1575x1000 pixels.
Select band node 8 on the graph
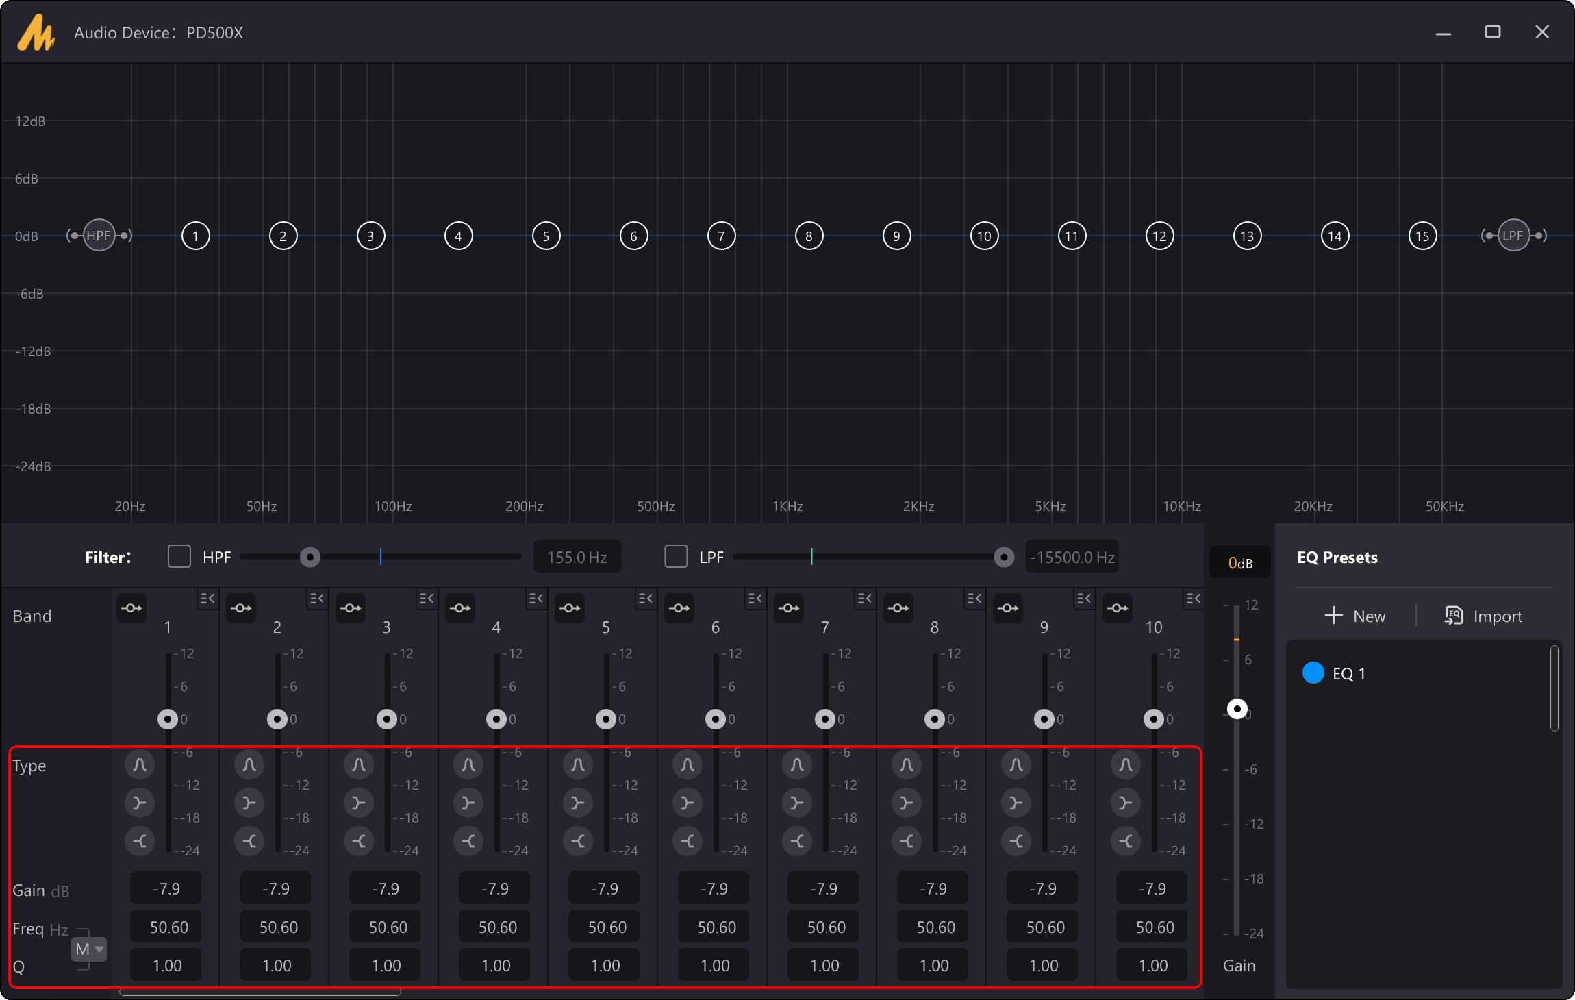coord(809,236)
